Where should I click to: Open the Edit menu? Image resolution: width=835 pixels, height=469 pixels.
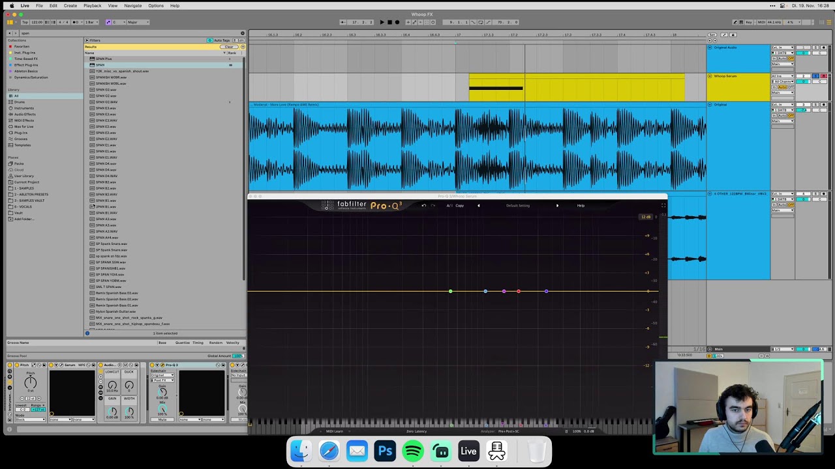coord(53,6)
